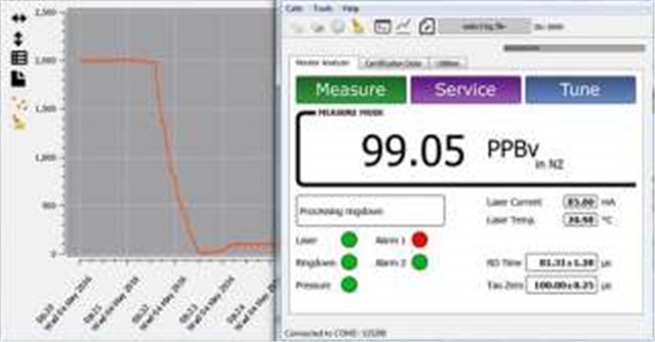Click the 2,000 y-axis label

(x=46, y=60)
